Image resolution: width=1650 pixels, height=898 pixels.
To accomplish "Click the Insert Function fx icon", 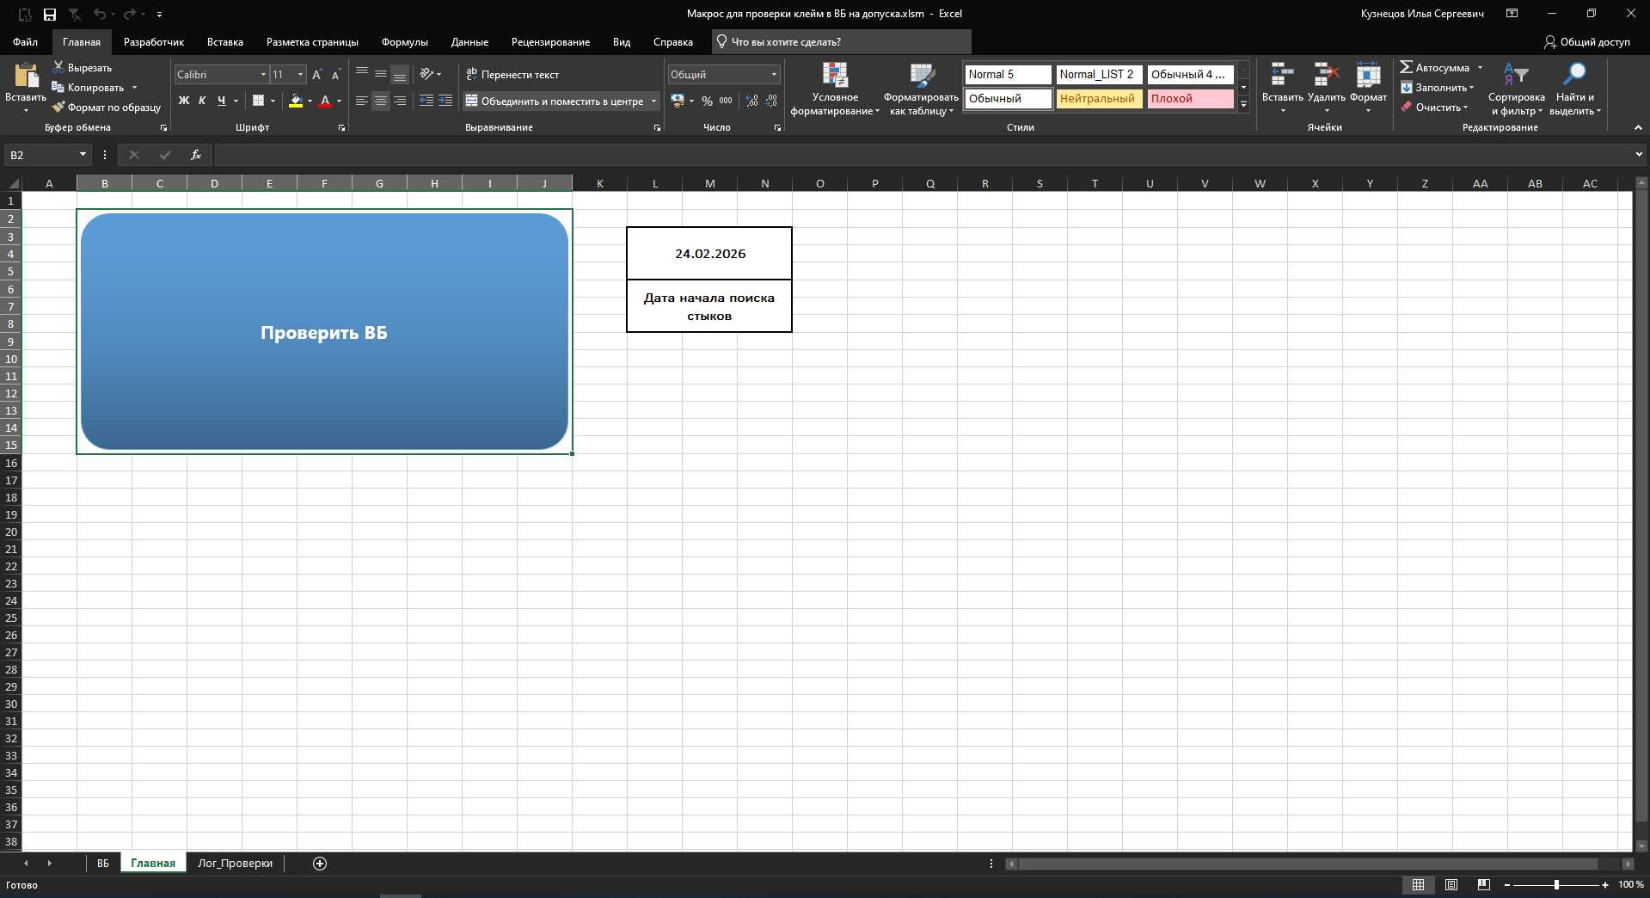I will 196,155.
